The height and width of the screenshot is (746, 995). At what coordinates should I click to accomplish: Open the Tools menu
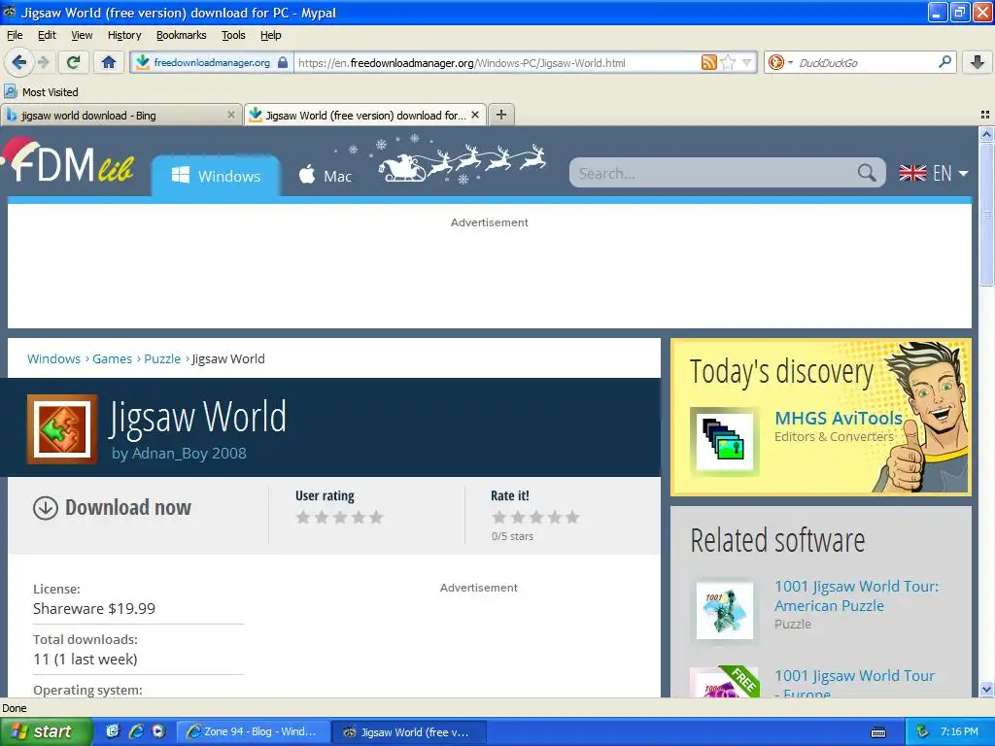coord(233,35)
